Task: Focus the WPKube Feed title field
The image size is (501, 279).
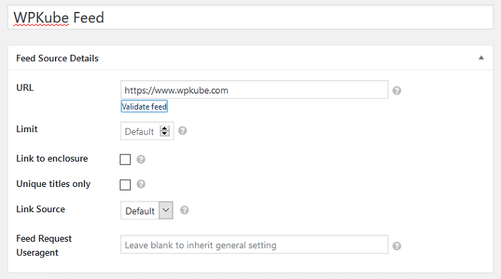Action: click(x=250, y=18)
